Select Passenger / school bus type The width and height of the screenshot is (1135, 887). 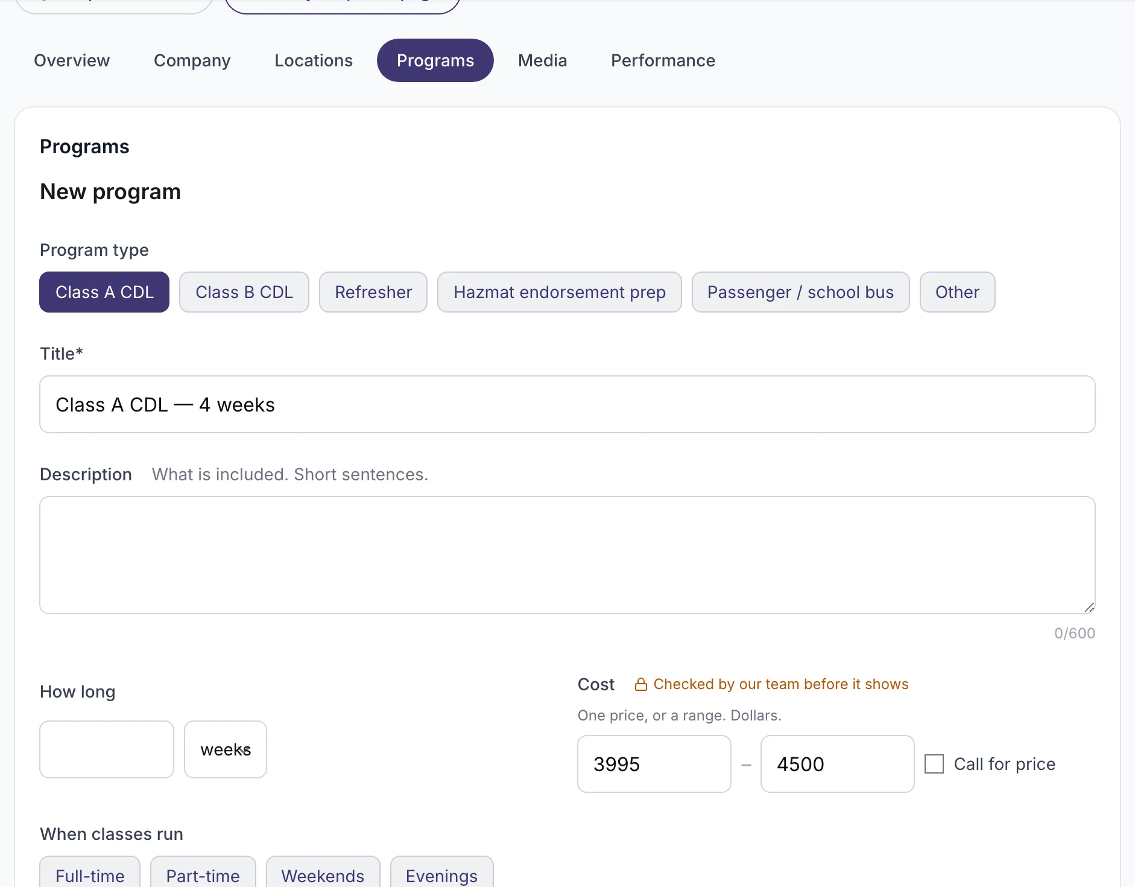(800, 292)
